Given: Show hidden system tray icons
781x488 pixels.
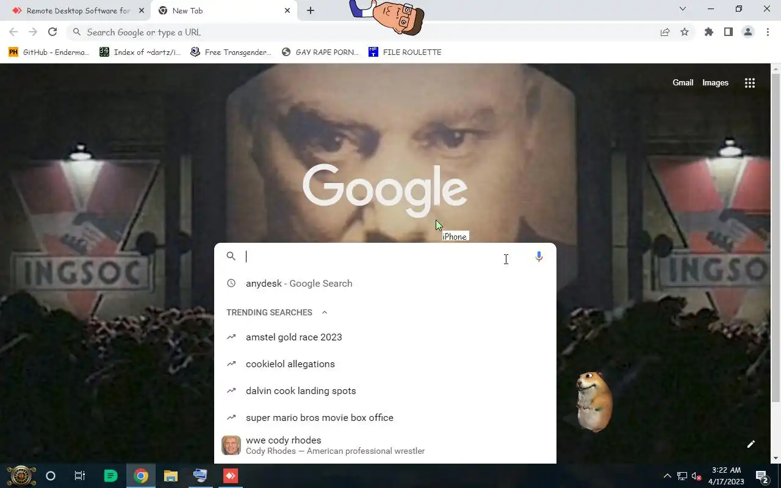Looking at the screenshot, I should pyautogui.click(x=668, y=476).
